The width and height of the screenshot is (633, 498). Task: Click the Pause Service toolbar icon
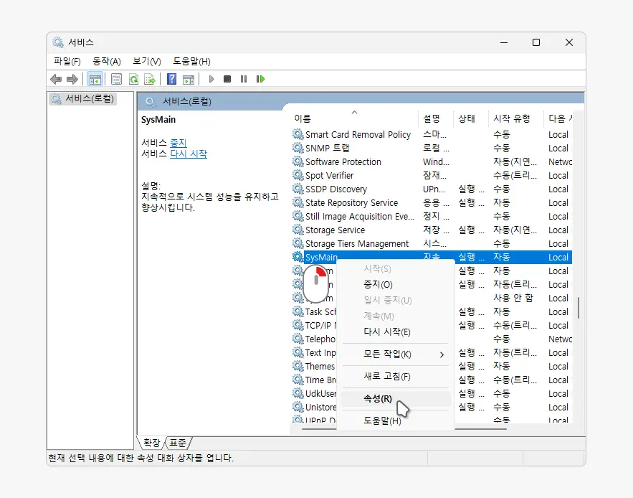click(x=244, y=79)
